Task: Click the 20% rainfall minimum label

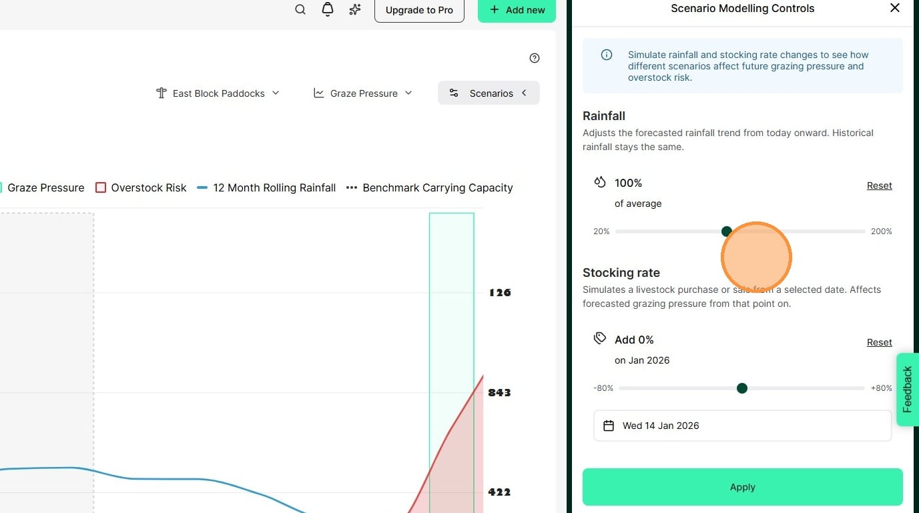Action: pos(601,231)
